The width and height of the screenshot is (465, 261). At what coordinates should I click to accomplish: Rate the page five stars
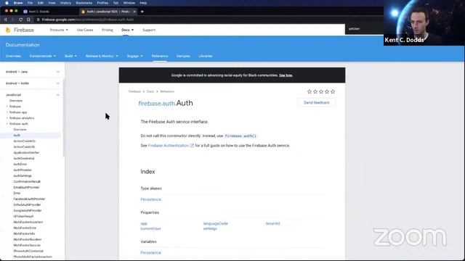point(333,92)
